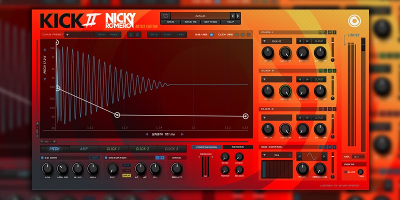Open the default preset name list
The image size is (400, 200).
200,16
